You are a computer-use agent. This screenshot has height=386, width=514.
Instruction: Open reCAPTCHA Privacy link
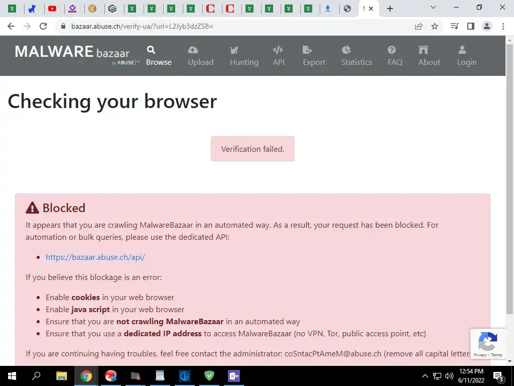[480, 355]
